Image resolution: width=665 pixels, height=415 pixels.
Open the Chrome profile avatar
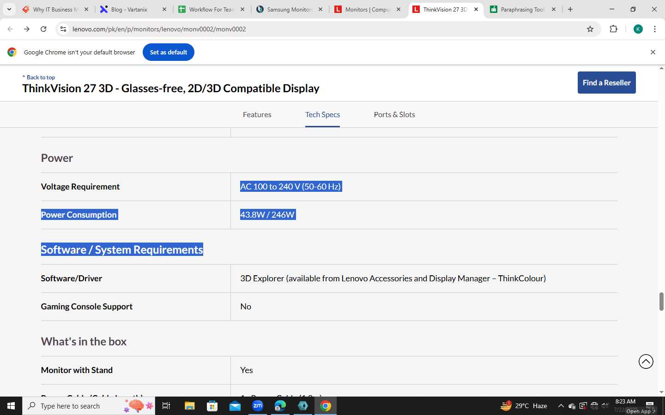coord(638,29)
